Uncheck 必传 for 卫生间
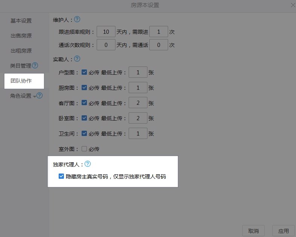 pos(84,133)
